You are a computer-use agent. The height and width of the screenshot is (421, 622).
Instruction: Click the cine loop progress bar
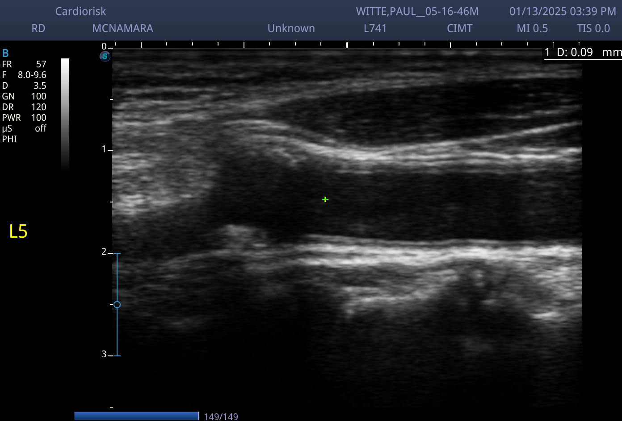(x=137, y=416)
